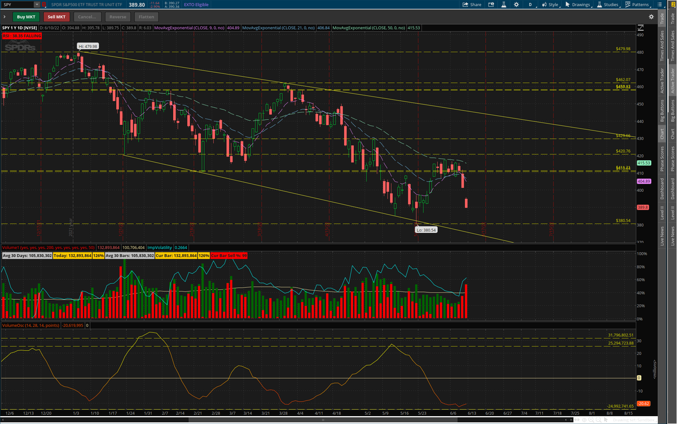Screen dimensions: 677x424
Task: Click the Share chart icon
Action: [472, 5]
